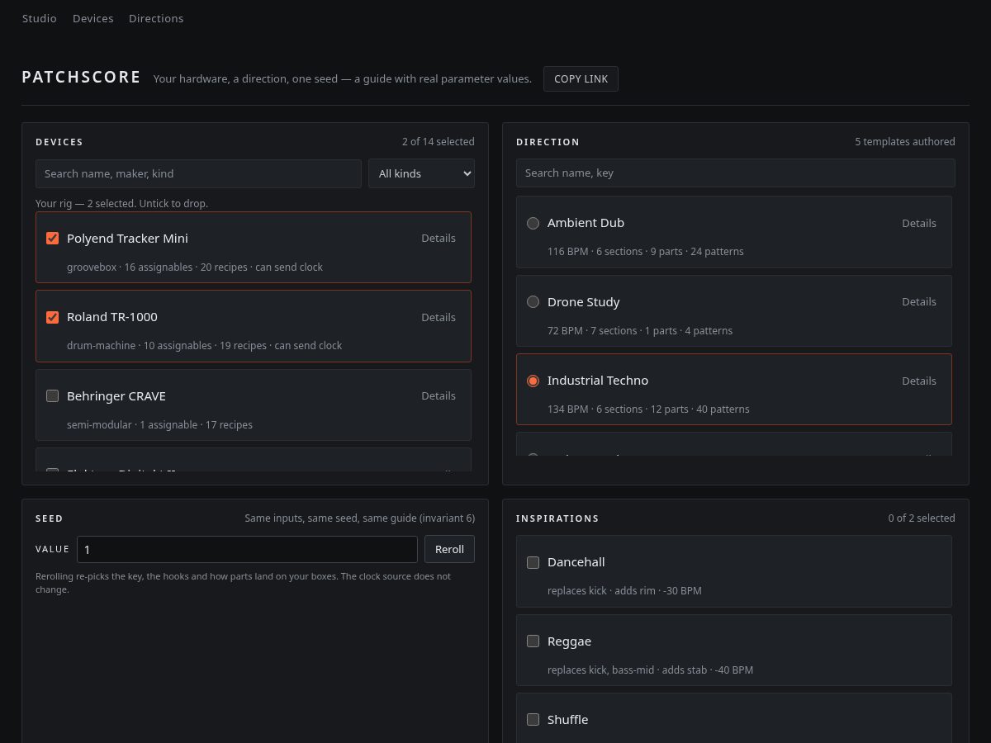The image size is (991, 743).
Task: Open the Devices nav item
Action: point(92,18)
